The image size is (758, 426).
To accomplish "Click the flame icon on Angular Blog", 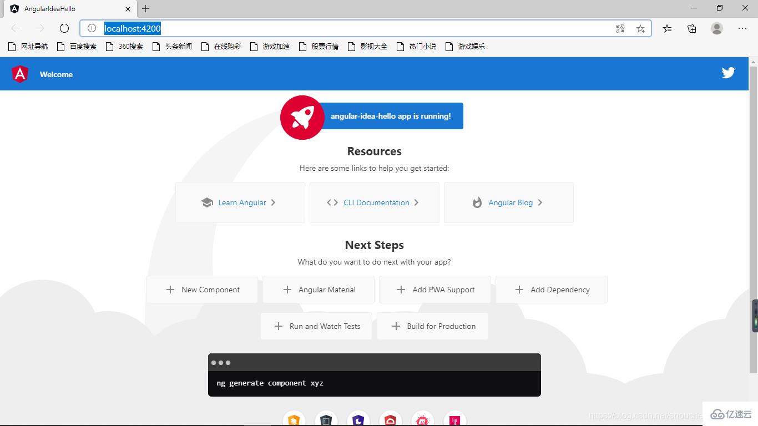I will pos(477,202).
